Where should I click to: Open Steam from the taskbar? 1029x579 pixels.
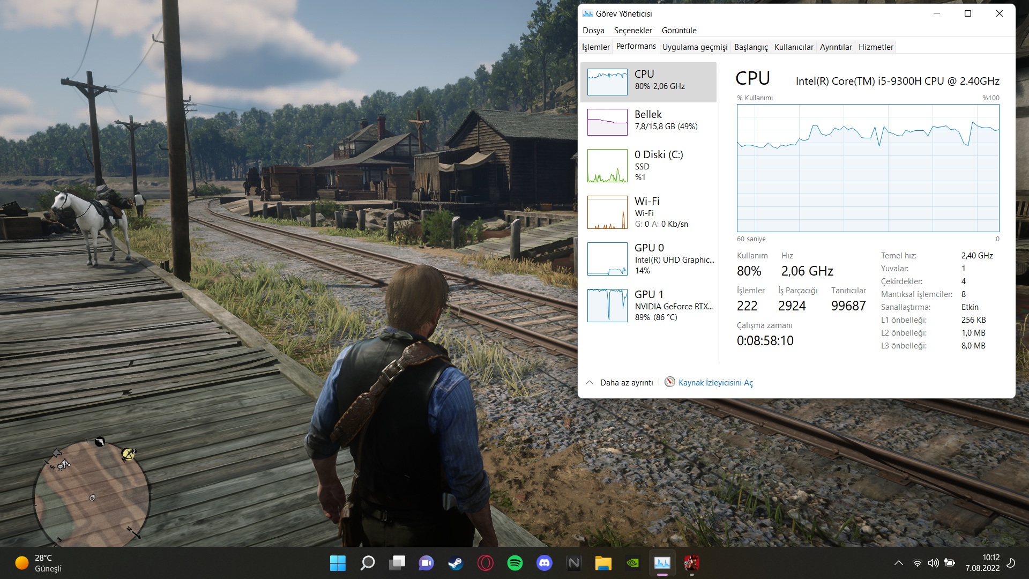pyautogui.click(x=456, y=563)
